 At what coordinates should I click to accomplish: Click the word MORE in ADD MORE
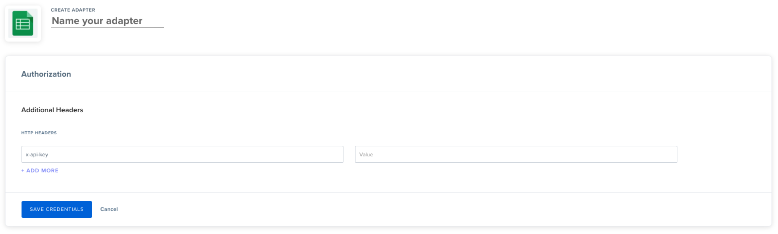(51, 171)
